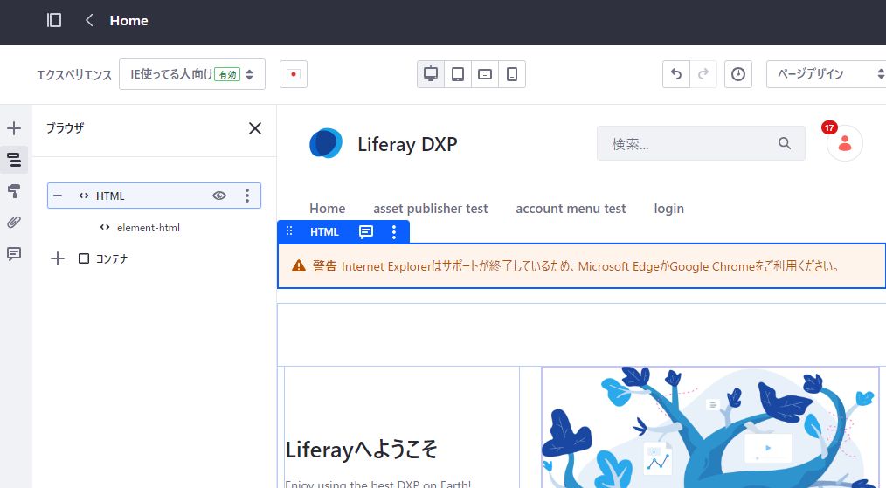Screen dimensions: 886x488
Task: Click the Liferayへようこそ heading
Action: 361,450
